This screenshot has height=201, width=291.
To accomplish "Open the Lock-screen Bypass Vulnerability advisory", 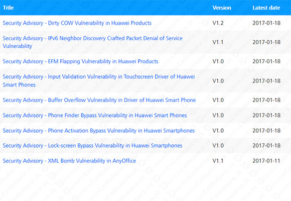I will click(92, 145).
